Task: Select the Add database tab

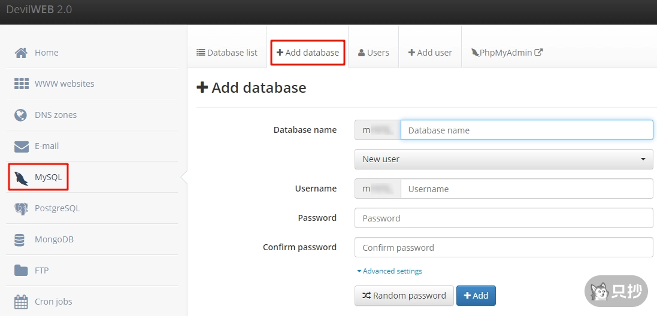Action: pos(308,53)
